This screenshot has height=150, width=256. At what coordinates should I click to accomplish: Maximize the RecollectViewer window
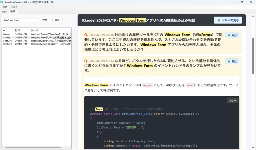[x=242, y=2]
